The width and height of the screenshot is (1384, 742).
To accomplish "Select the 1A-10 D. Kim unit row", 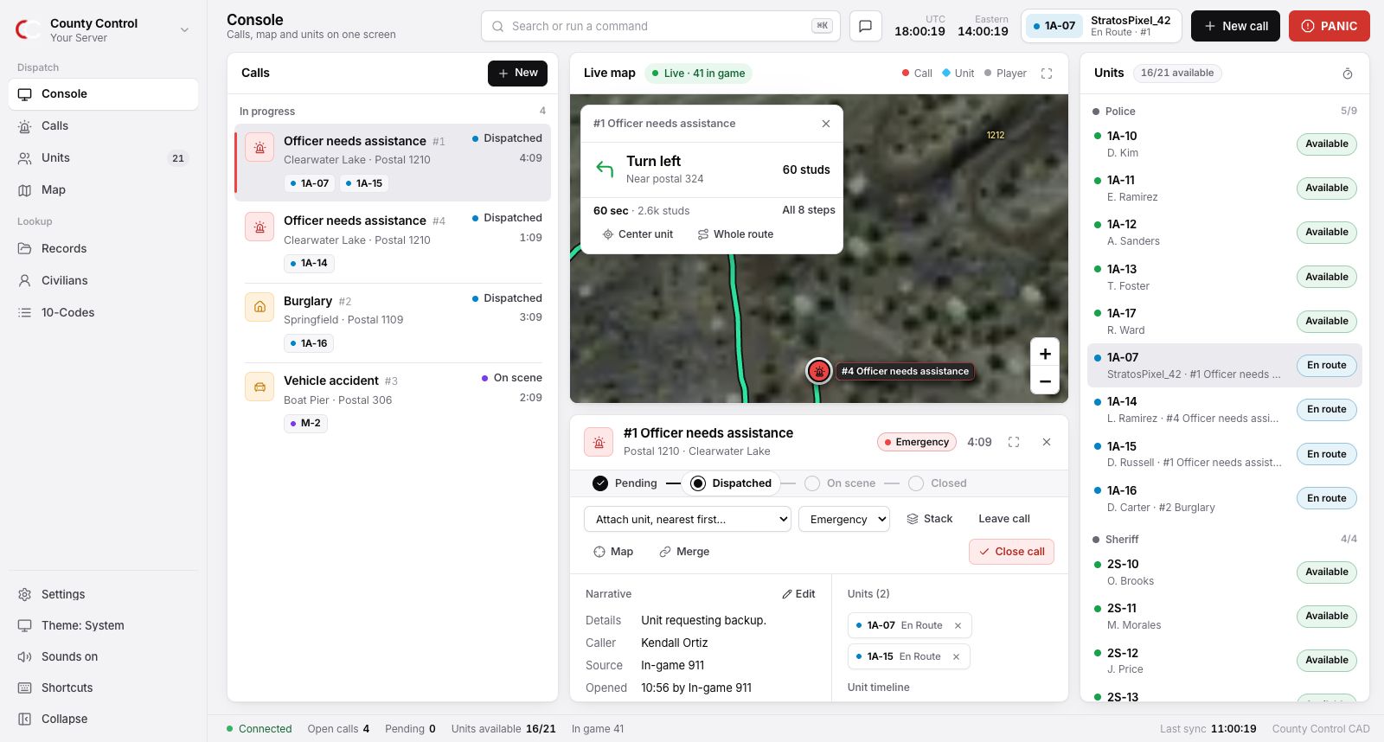I will [1225, 144].
